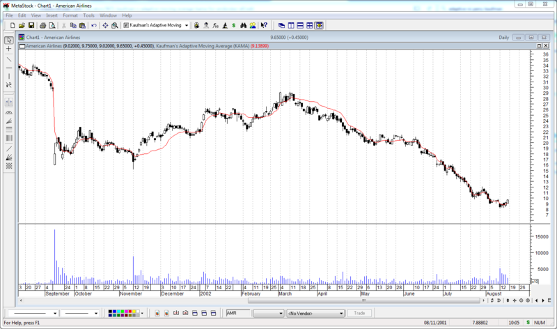Open a file with the folder icon
The height and width of the screenshot is (329, 557).
point(22,25)
